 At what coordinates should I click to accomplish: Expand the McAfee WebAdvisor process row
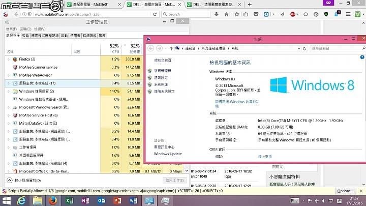click(x=9, y=75)
